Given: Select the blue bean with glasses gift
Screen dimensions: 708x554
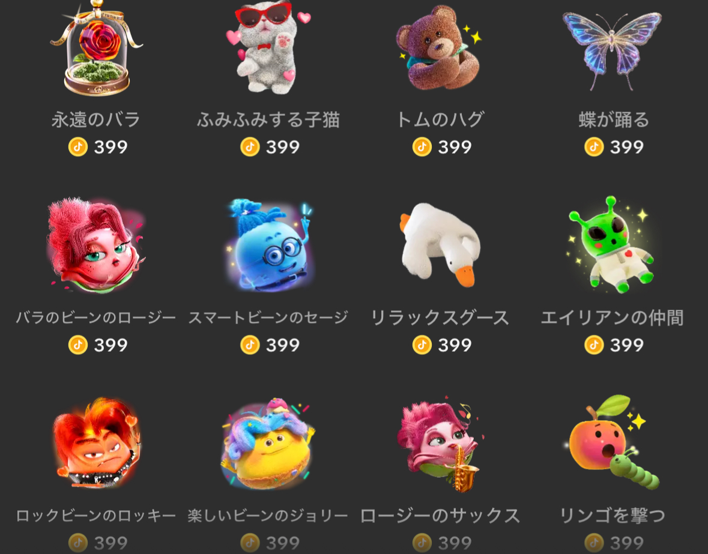Looking at the screenshot, I should [x=270, y=245].
